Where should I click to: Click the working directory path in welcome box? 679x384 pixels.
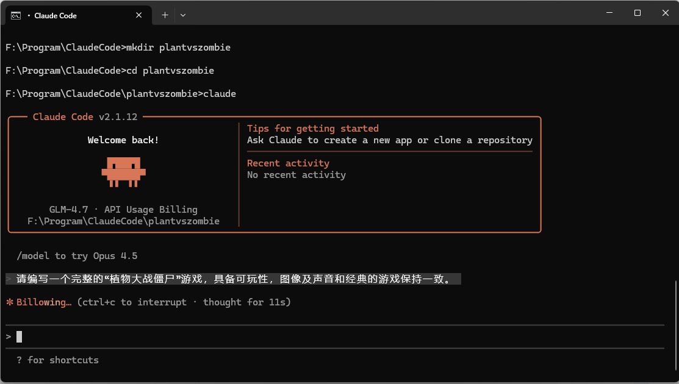coord(123,221)
